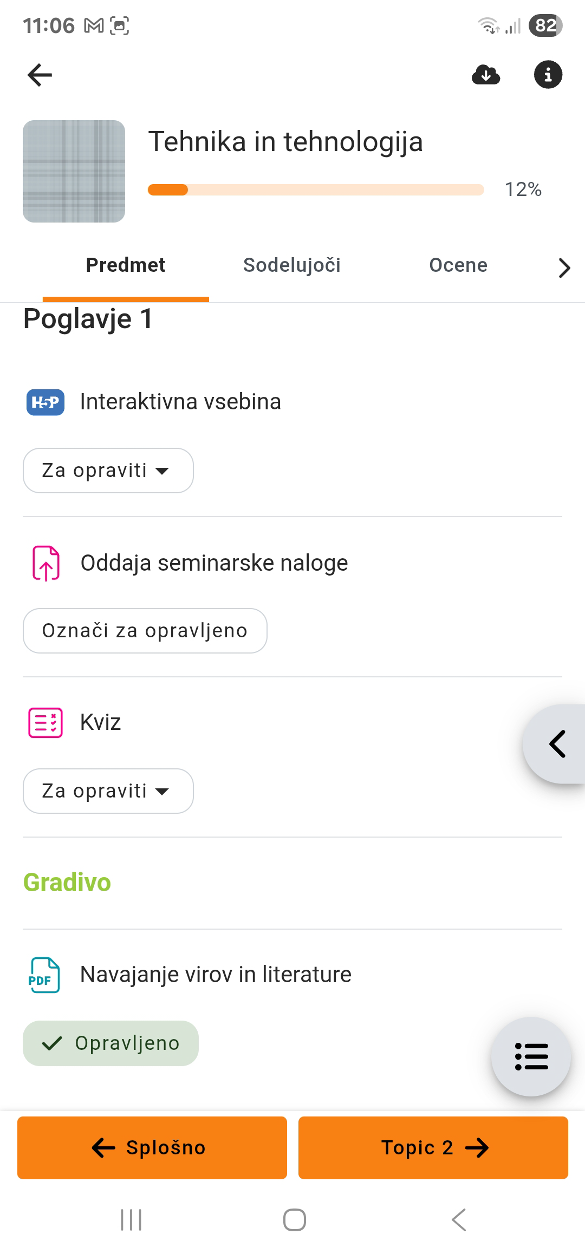Open the H5P Interaktivna vsebina icon

[45, 402]
